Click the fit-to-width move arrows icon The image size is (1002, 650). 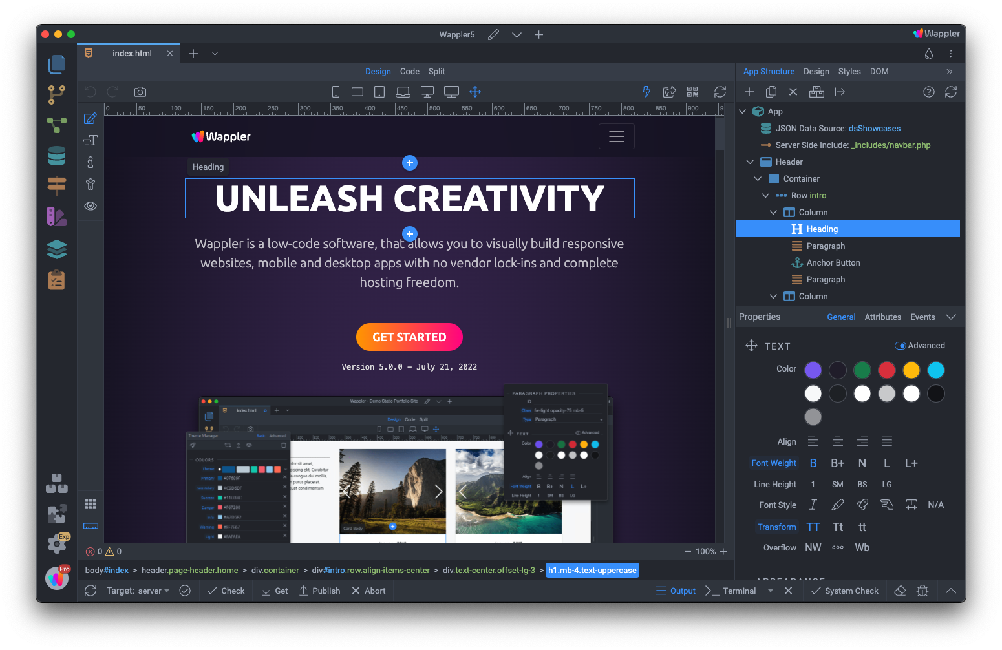pyautogui.click(x=475, y=92)
